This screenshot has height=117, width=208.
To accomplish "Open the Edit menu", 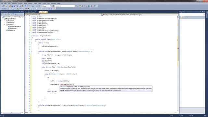I will (x=5, y=3).
